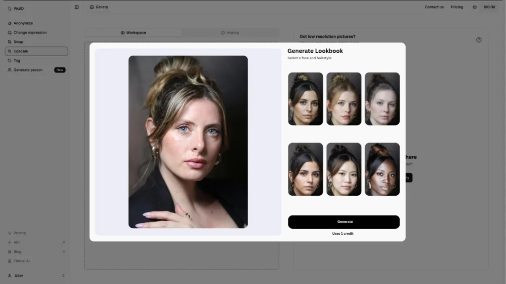Select the Asian woman lookbook face

[344, 169]
